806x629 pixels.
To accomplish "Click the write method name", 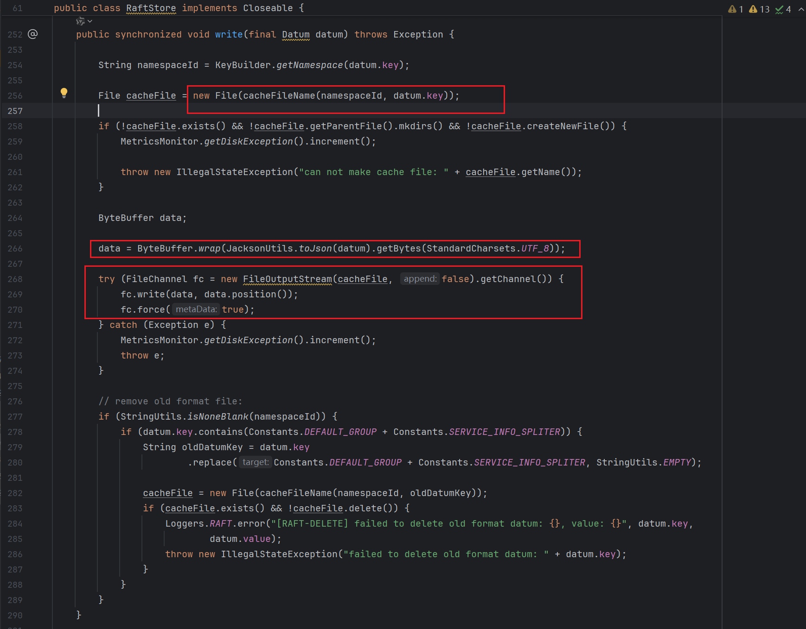I will coord(229,35).
